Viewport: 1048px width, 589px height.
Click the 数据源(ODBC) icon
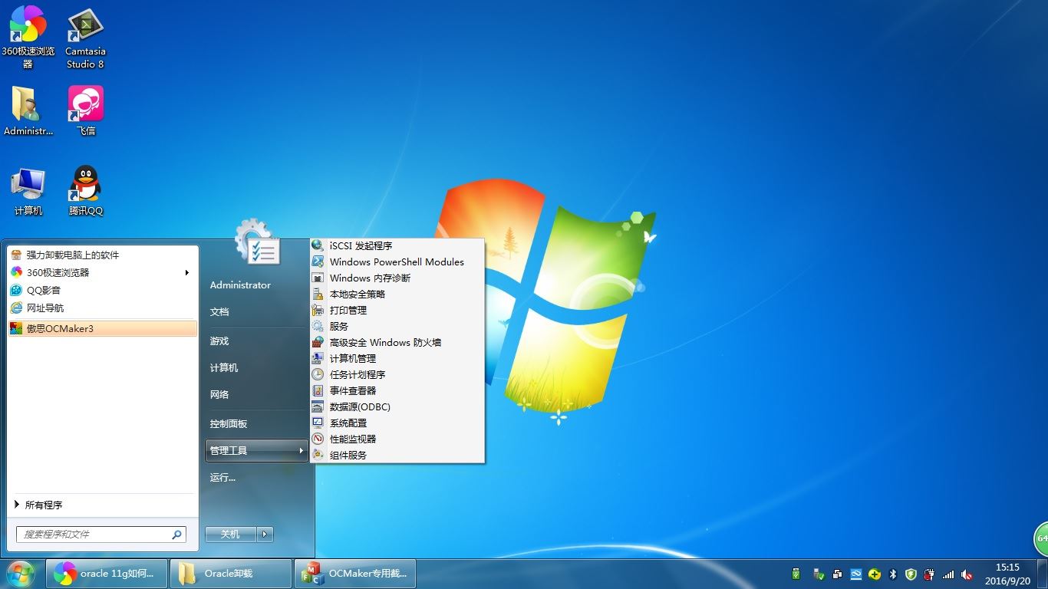point(317,406)
